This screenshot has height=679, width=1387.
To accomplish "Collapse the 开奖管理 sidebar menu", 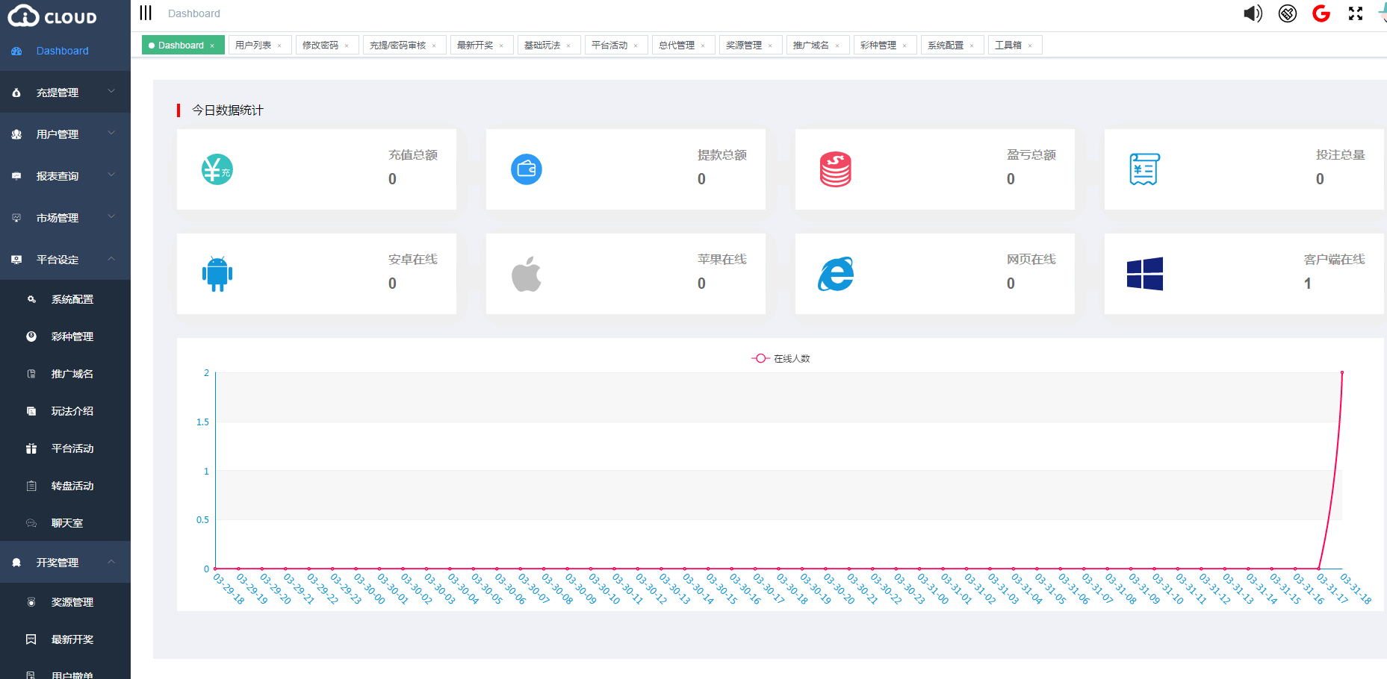I will (x=65, y=563).
